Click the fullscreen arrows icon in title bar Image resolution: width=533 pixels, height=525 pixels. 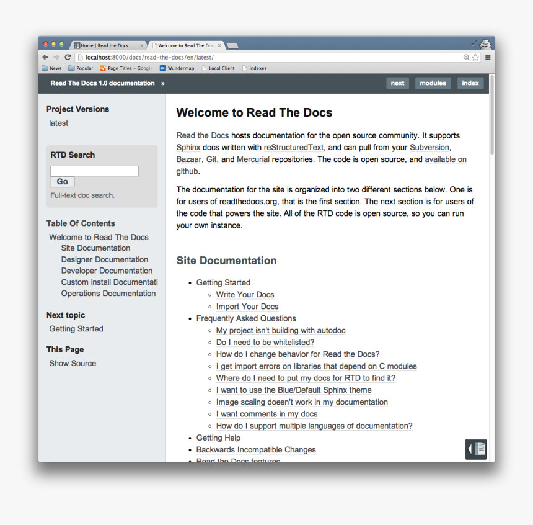474,43
